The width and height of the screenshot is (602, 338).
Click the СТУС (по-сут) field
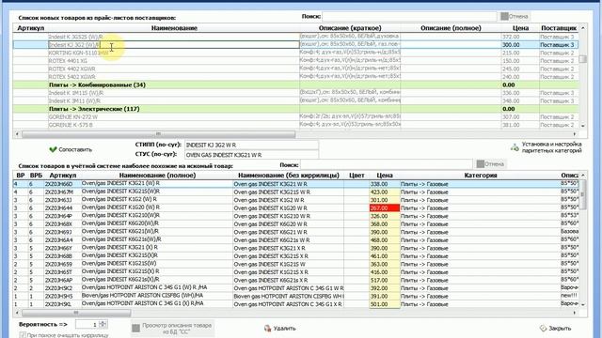pyautogui.click(x=251, y=155)
